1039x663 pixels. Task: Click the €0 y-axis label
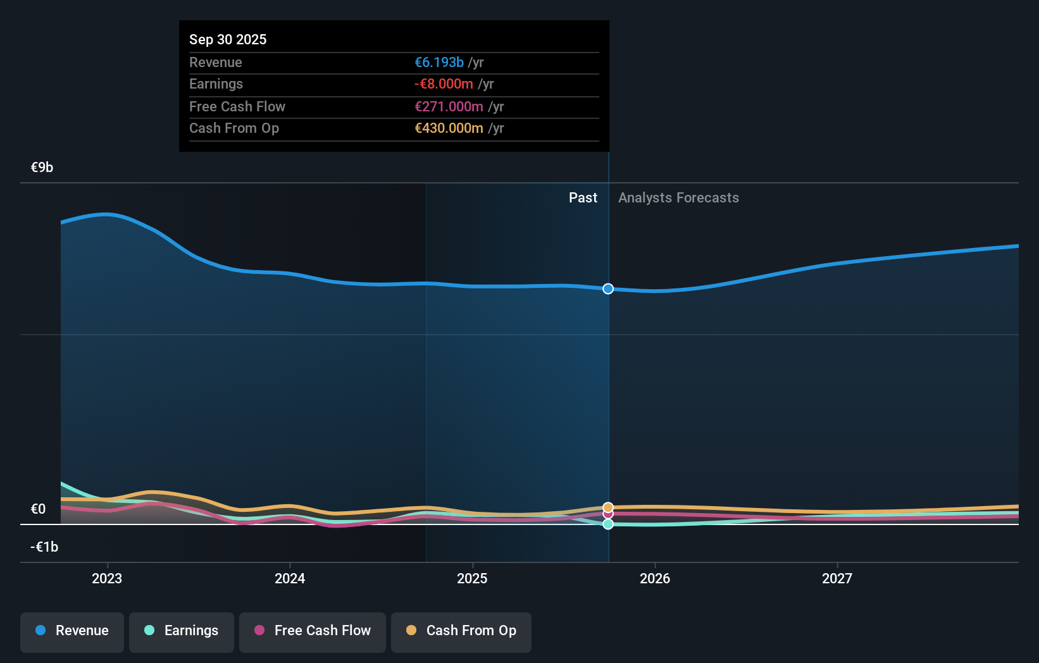pyautogui.click(x=39, y=509)
